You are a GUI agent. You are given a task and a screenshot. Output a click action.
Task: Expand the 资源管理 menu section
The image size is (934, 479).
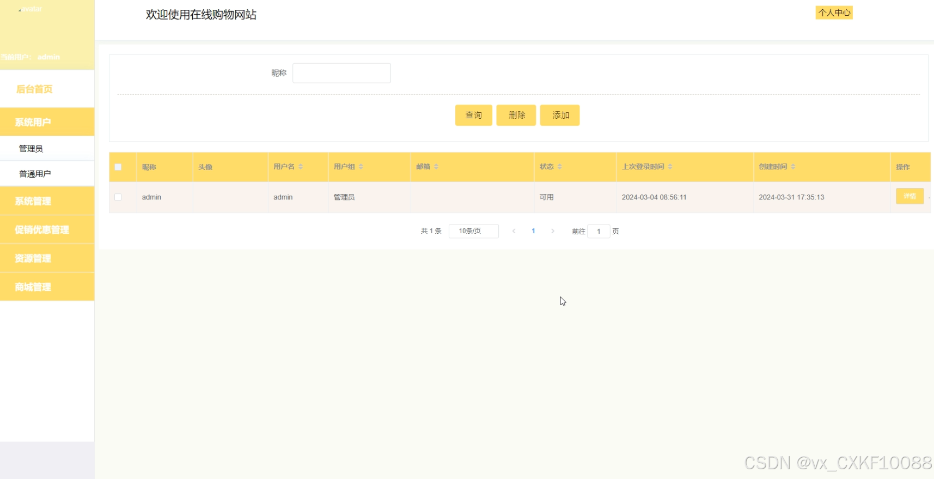[47, 258]
